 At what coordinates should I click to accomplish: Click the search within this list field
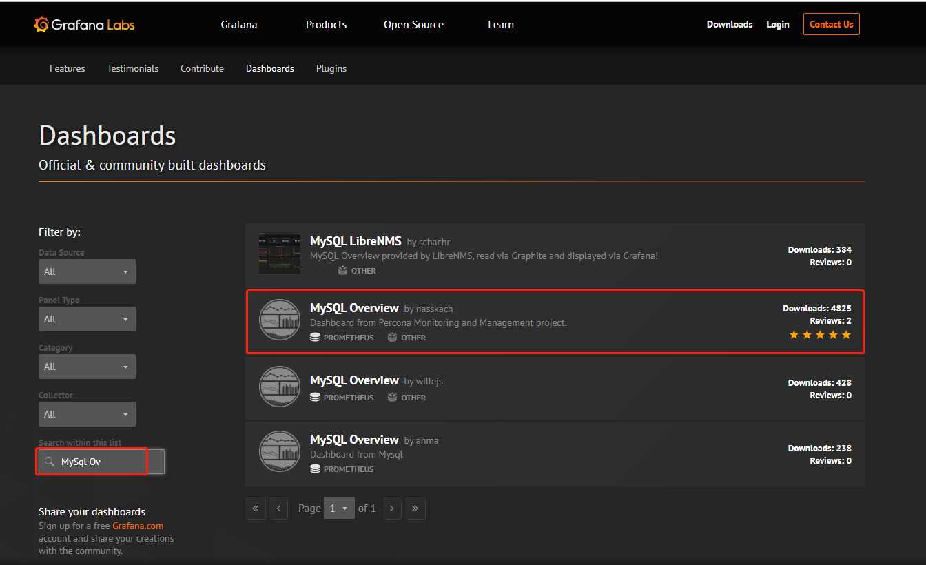[101, 462]
